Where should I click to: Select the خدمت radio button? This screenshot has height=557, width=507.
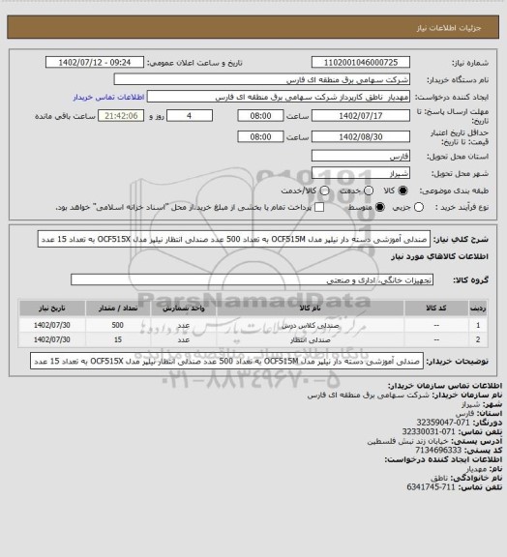tap(369, 191)
